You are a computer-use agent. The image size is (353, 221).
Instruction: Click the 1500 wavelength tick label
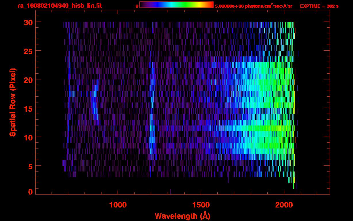tap(201, 205)
